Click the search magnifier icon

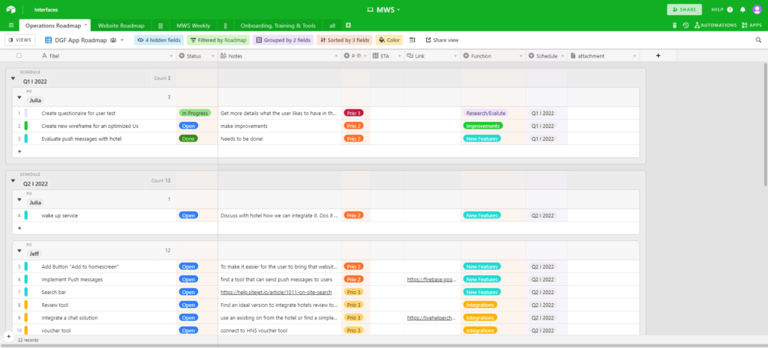760,40
